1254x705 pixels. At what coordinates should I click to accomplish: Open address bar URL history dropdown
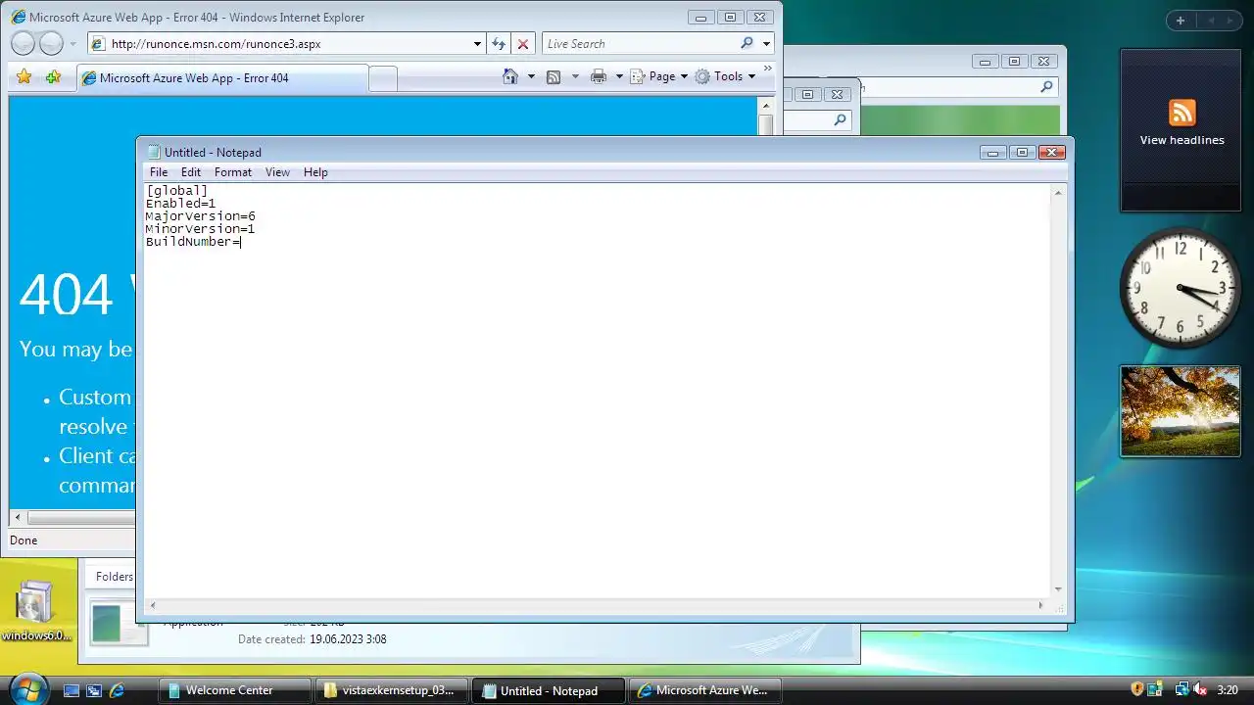[477, 44]
